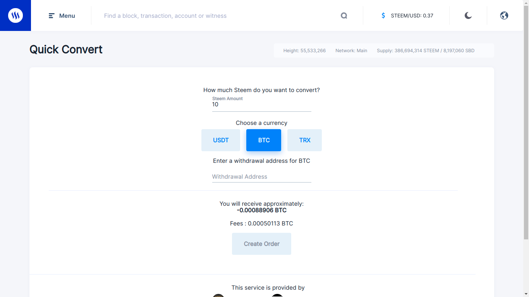The height and width of the screenshot is (297, 529).
Task: Select TRX as the currency
Action: point(305,140)
